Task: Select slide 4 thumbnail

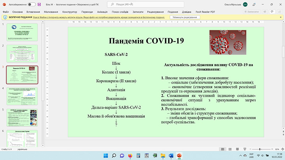Action: (22, 96)
